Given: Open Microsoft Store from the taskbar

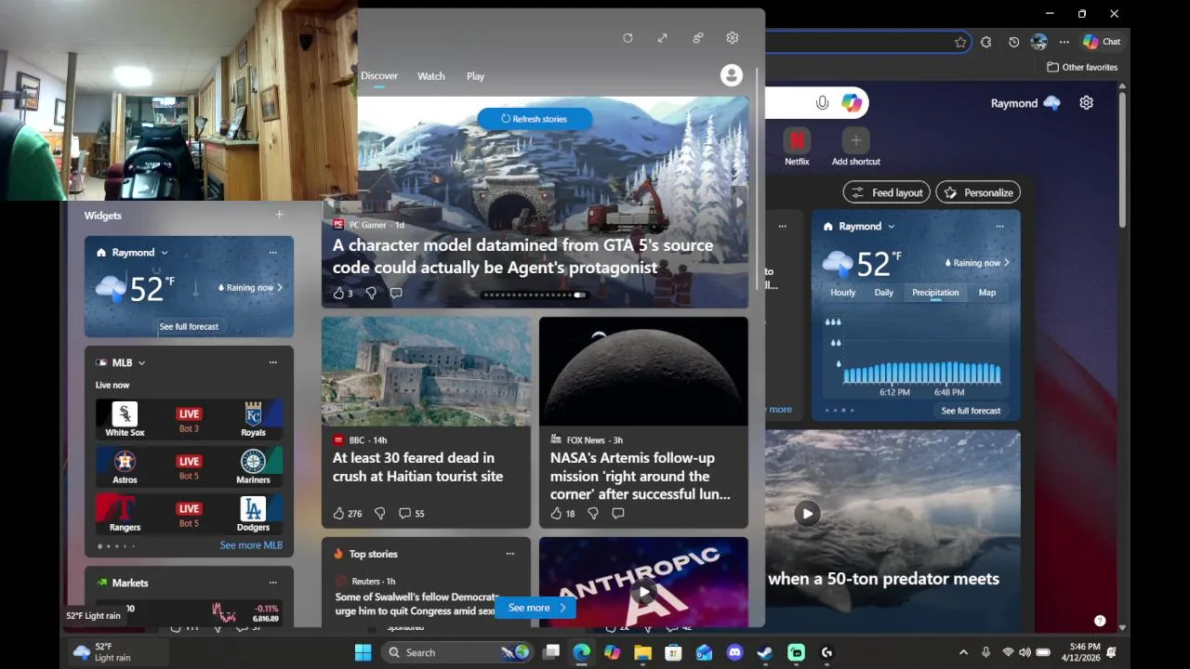Looking at the screenshot, I should pos(673,652).
